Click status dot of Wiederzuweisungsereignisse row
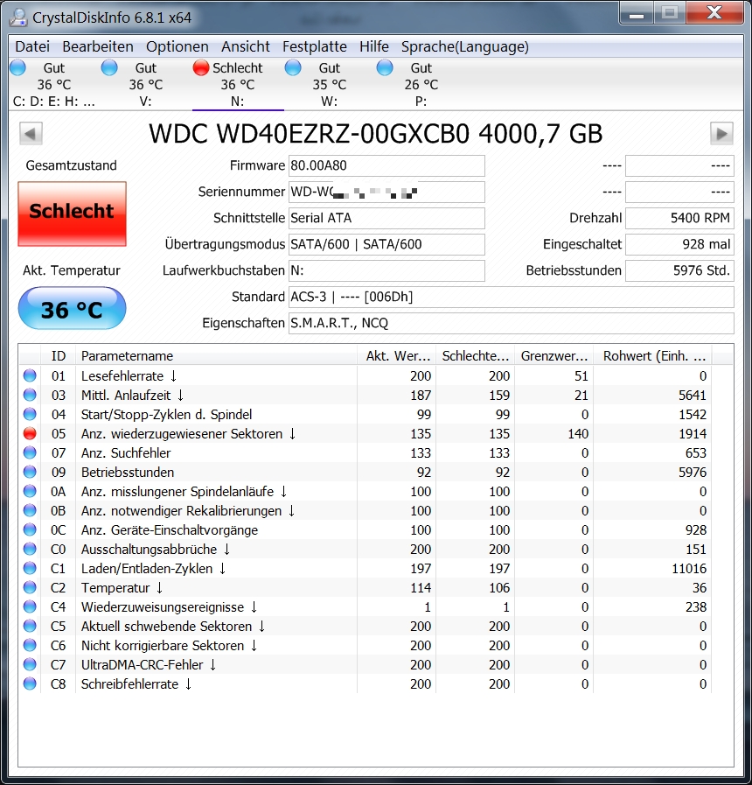 [30, 606]
